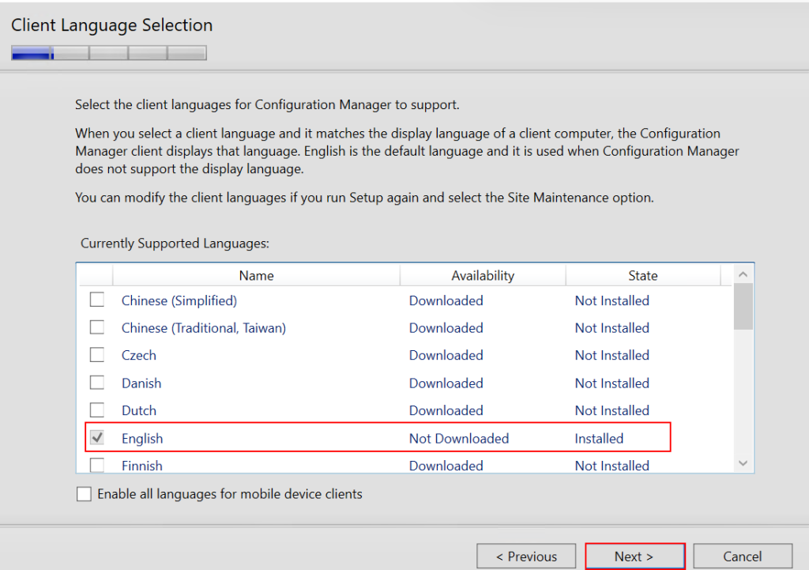
Task: Select the Dutch row name text
Action: 139,410
